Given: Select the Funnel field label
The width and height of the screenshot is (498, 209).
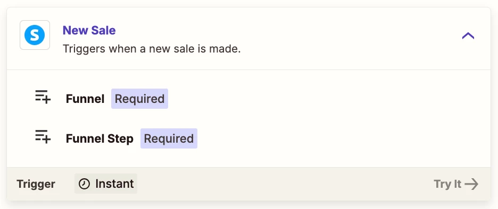Looking at the screenshot, I should click(85, 99).
